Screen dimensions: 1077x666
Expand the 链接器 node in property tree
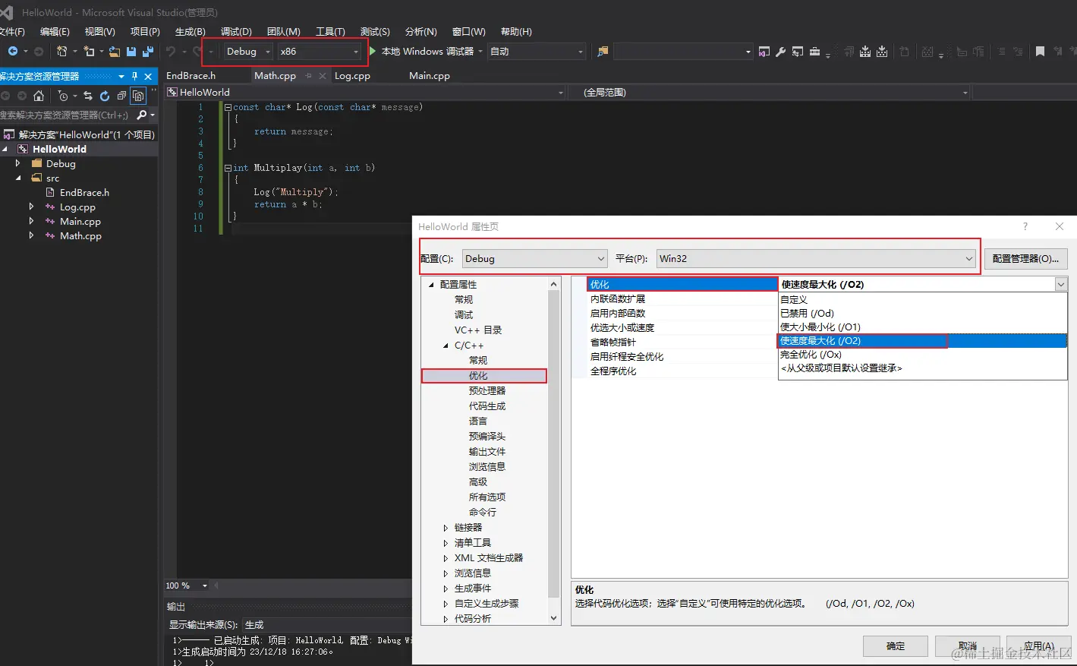point(446,528)
